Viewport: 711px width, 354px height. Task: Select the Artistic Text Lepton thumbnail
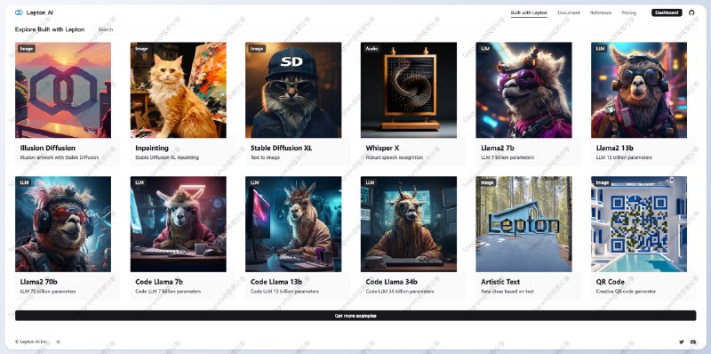tap(523, 224)
